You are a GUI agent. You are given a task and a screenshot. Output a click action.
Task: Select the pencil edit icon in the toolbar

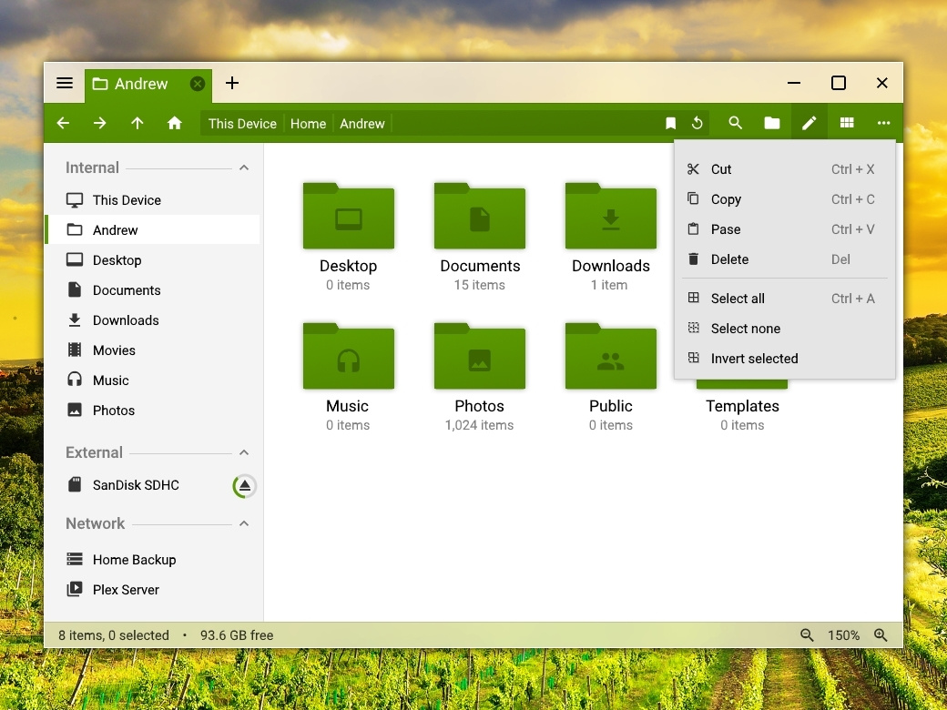coord(810,122)
